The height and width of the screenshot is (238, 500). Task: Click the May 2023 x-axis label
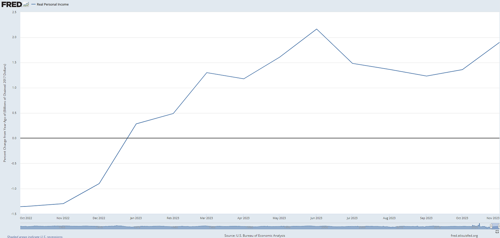pos(279,218)
